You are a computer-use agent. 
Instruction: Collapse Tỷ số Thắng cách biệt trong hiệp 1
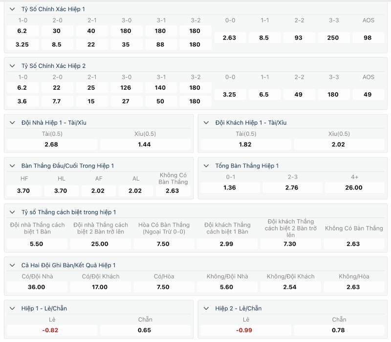click(x=12, y=212)
